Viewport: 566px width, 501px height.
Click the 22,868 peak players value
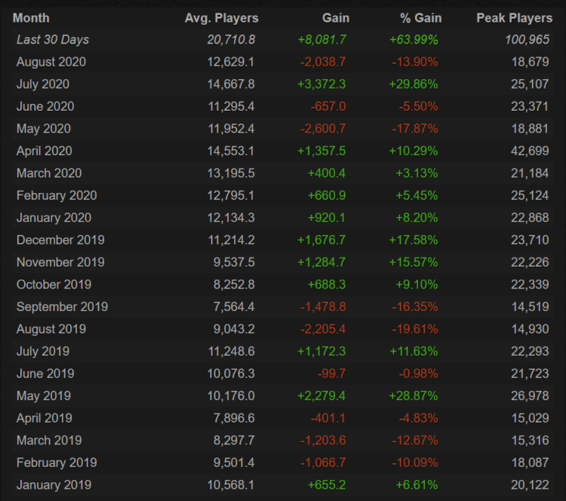point(530,218)
